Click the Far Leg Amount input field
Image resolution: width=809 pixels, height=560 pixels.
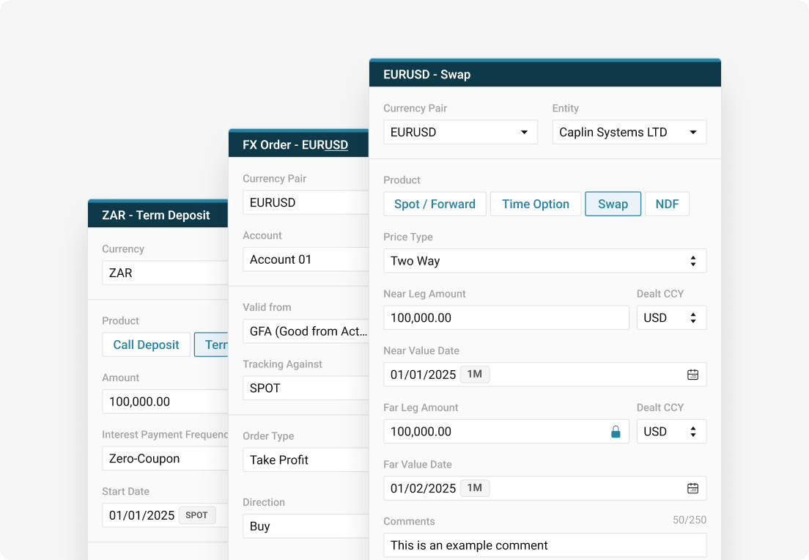(x=506, y=432)
